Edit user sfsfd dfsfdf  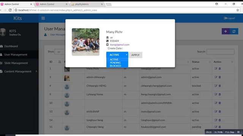pos(216,111)
